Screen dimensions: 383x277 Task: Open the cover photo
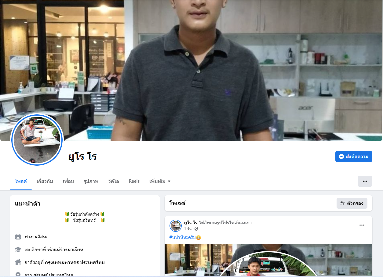[191, 70]
